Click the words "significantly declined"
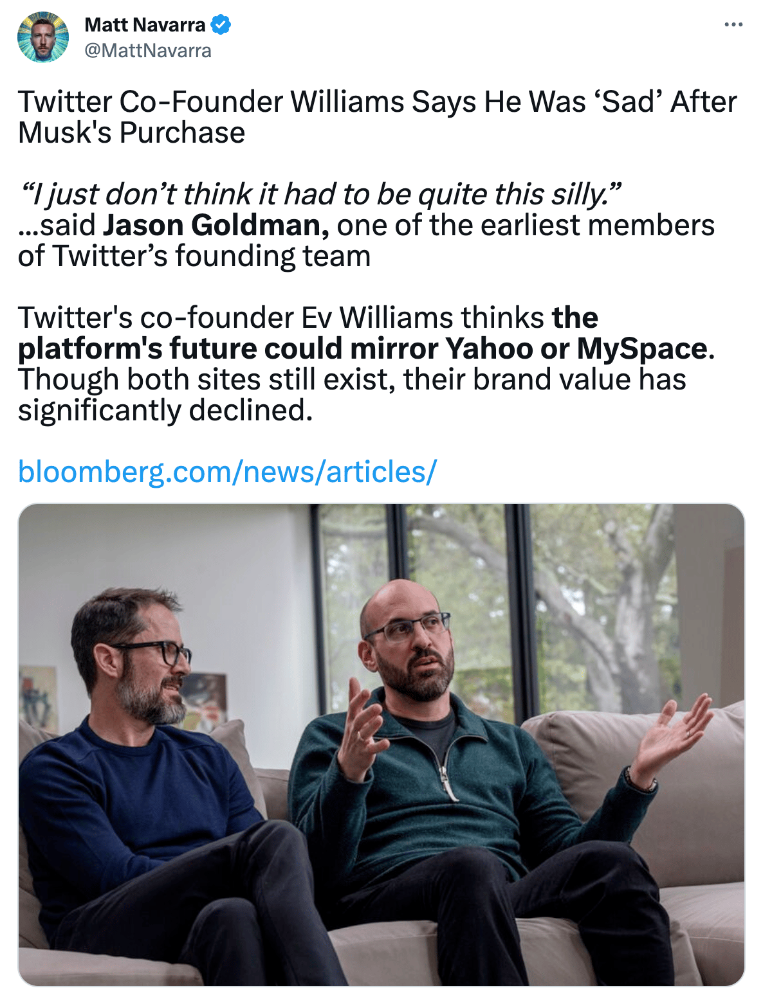The image size is (763, 1004). click(165, 411)
